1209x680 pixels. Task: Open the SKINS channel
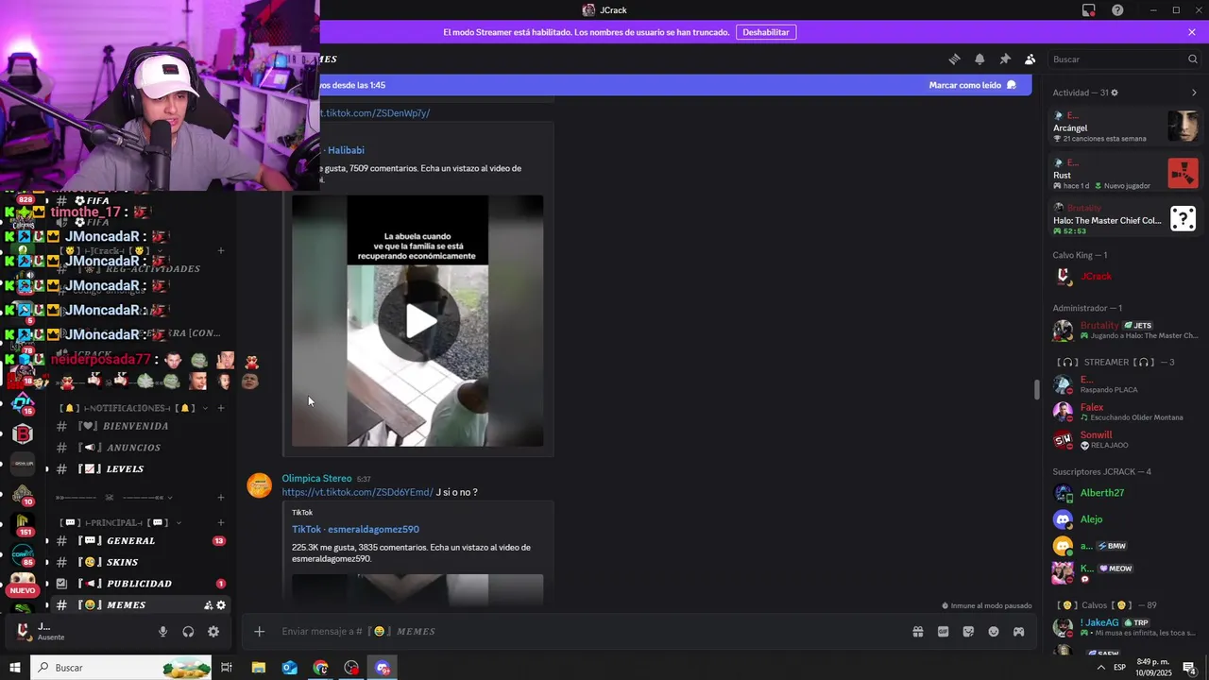point(140,562)
